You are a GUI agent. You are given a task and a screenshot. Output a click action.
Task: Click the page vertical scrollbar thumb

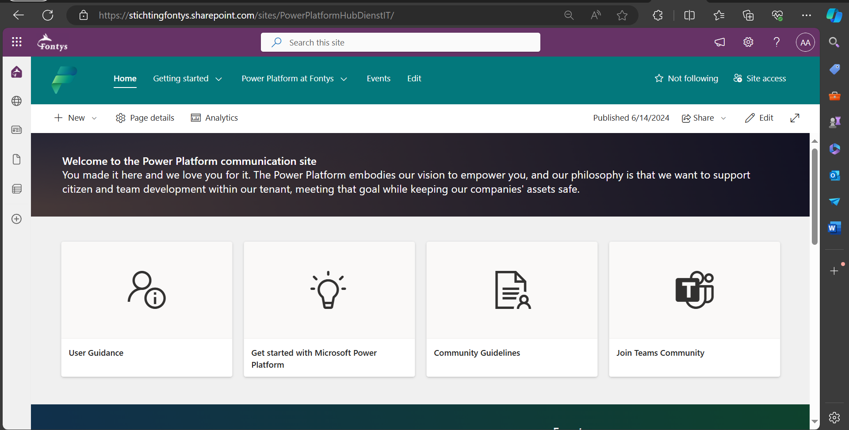815,196
